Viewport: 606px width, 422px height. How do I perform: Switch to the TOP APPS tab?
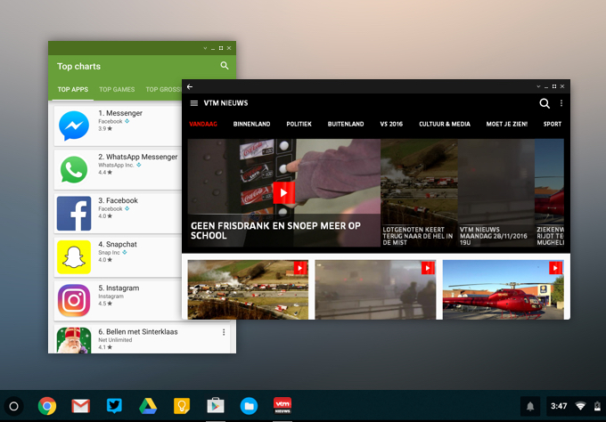pos(73,90)
